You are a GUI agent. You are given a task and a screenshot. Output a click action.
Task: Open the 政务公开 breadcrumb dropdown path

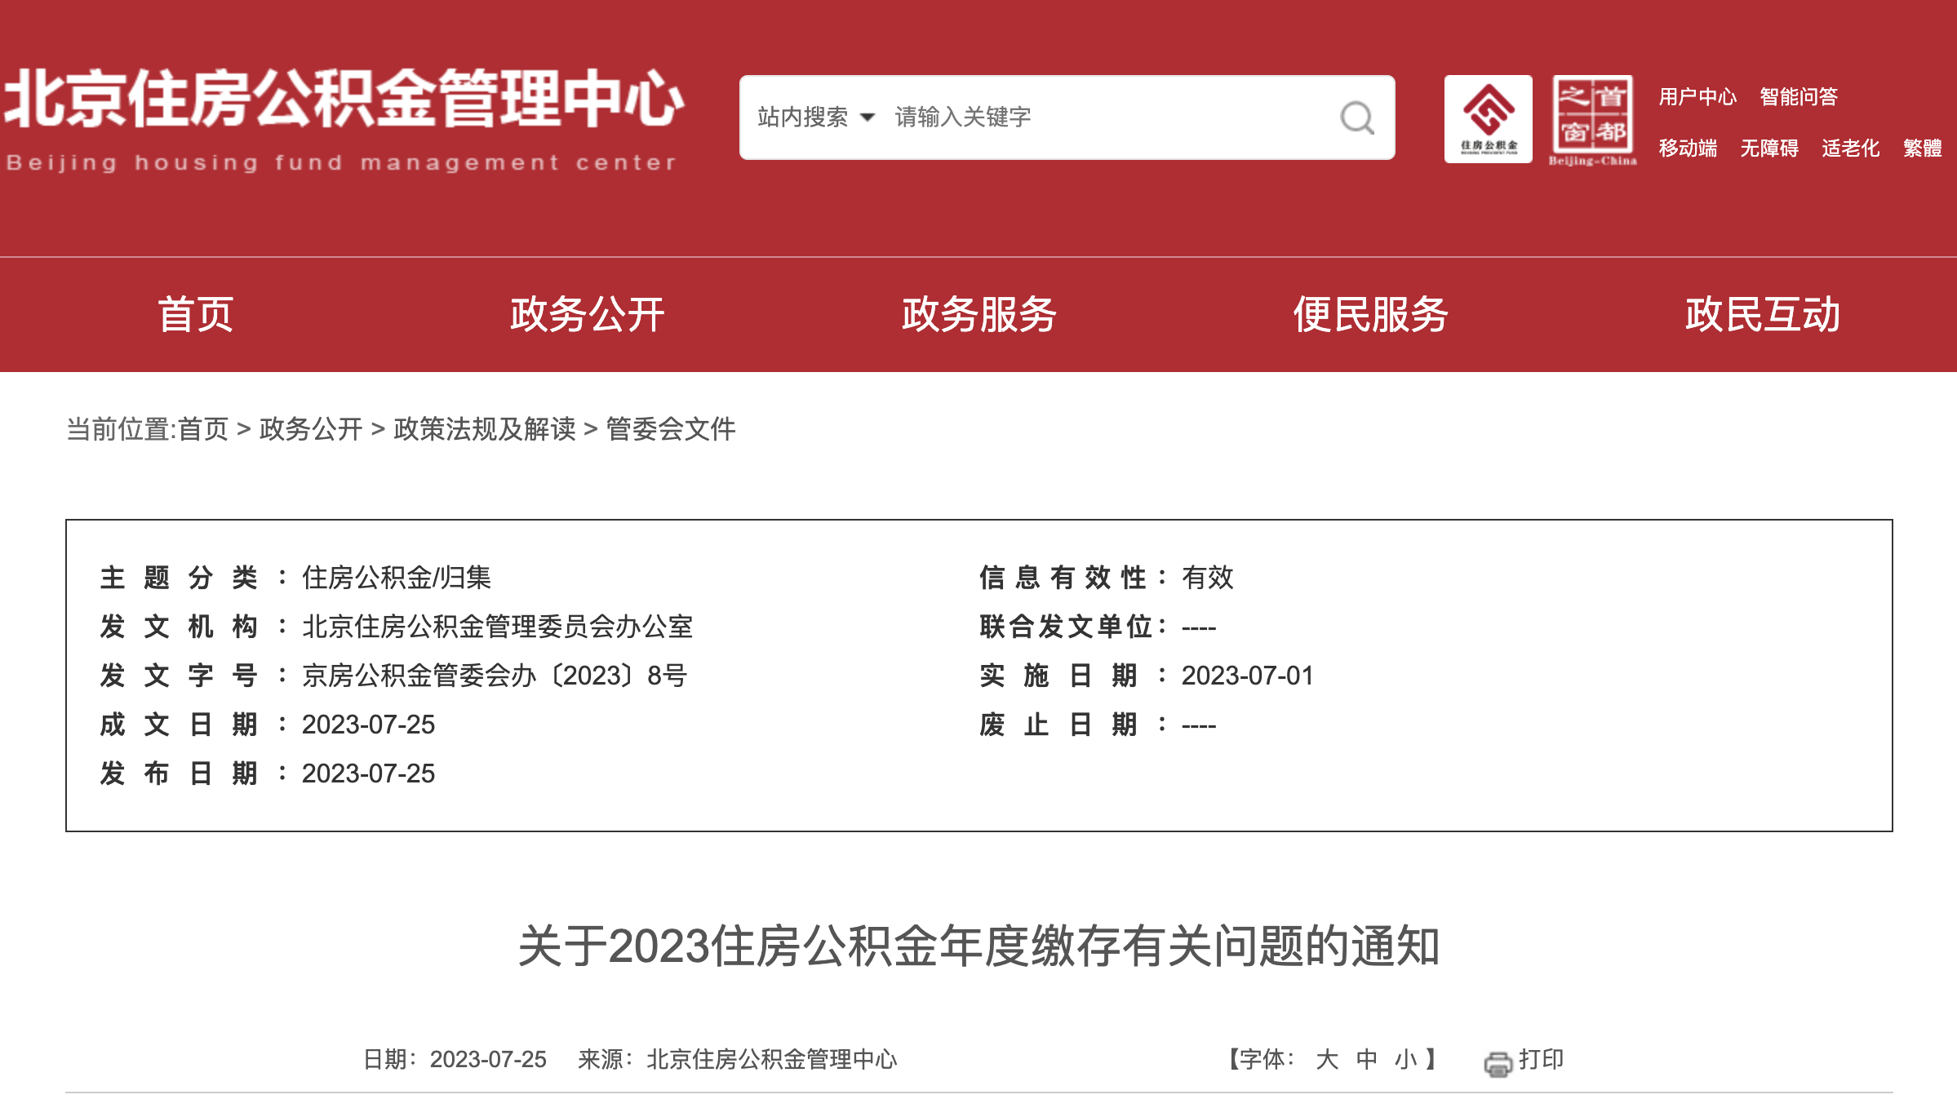(x=308, y=428)
